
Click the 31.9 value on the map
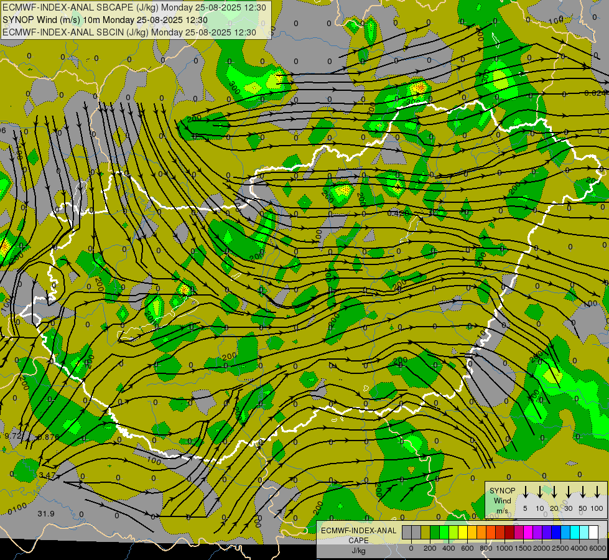[46, 514]
